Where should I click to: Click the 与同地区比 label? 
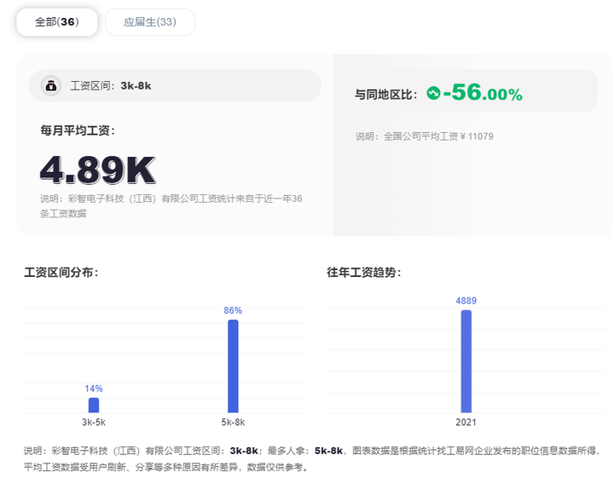point(386,95)
